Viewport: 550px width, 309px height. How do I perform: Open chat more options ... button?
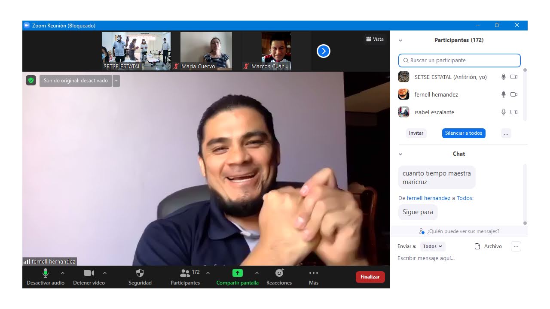[x=516, y=246]
